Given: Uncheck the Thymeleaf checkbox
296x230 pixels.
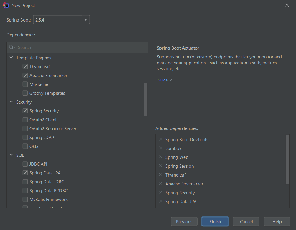Looking at the screenshot, I should point(25,66).
